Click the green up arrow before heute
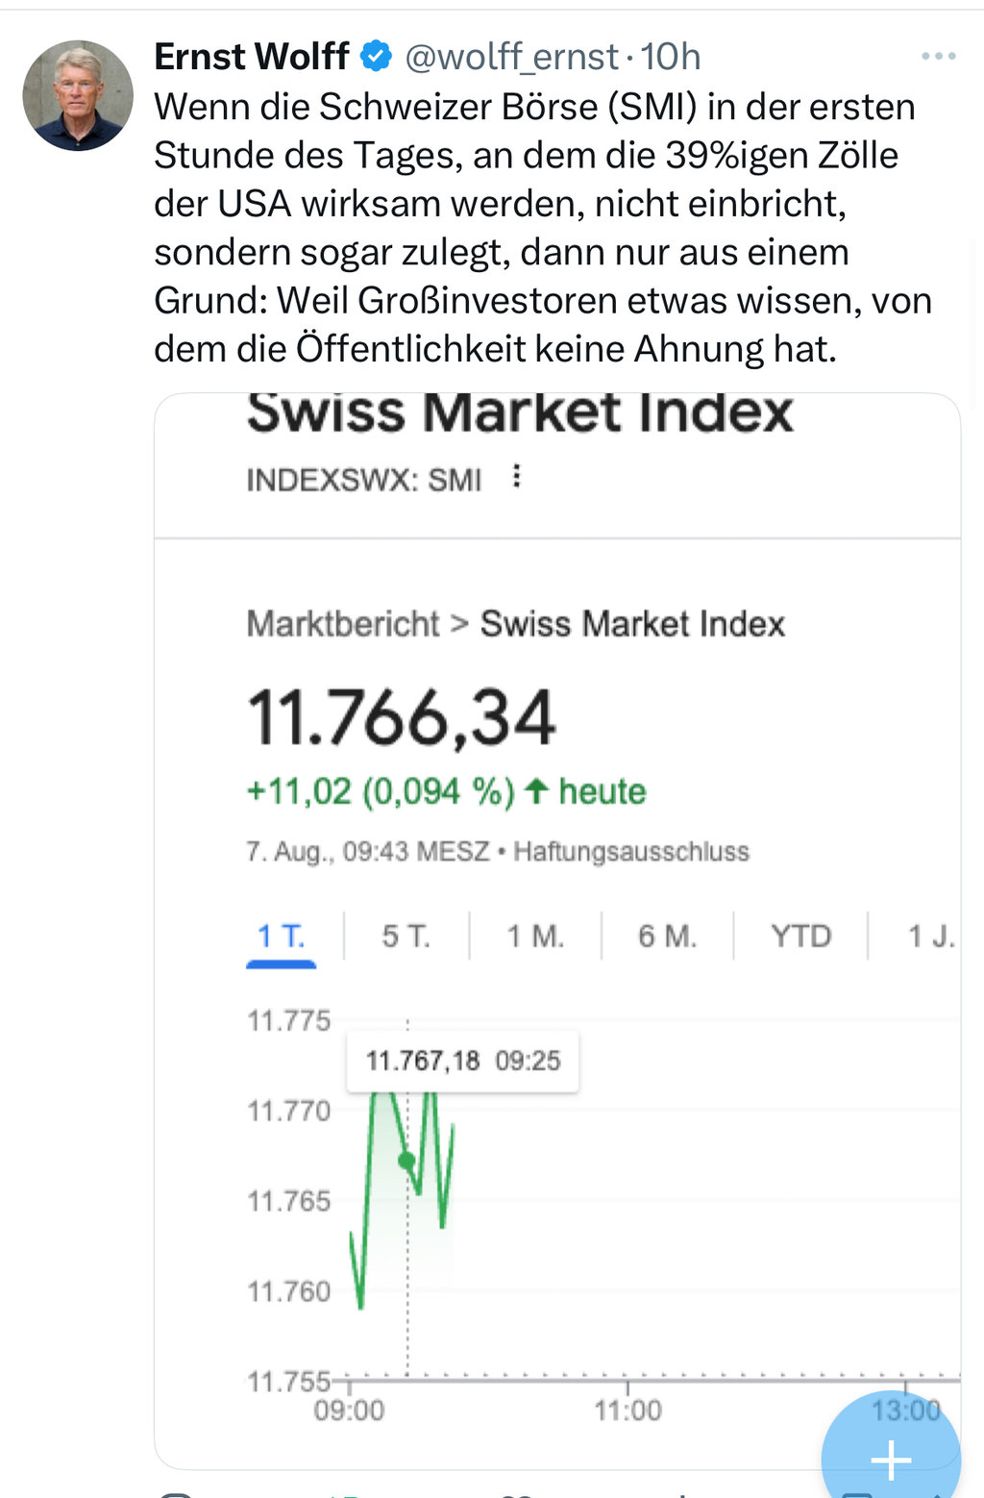This screenshot has width=984, height=1498. (x=538, y=791)
